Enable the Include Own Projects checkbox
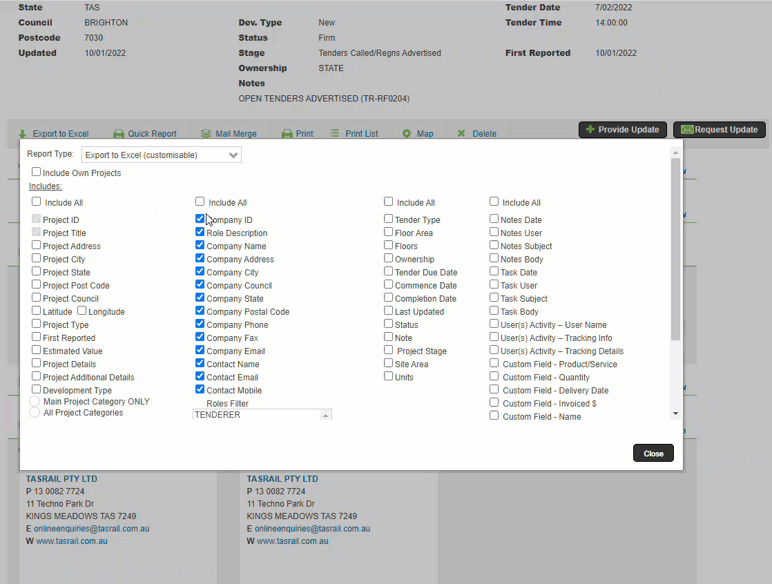 coord(36,172)
